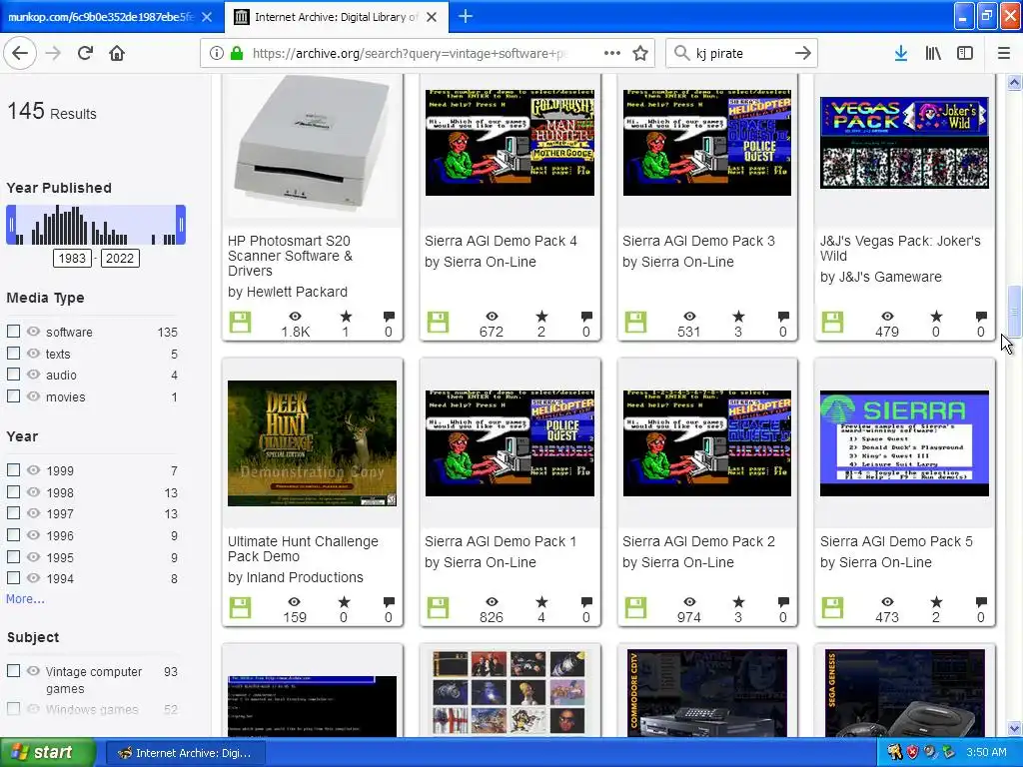Open the Firefox hamburger menu
1023x767 pixels.
tap(1004, 54)
